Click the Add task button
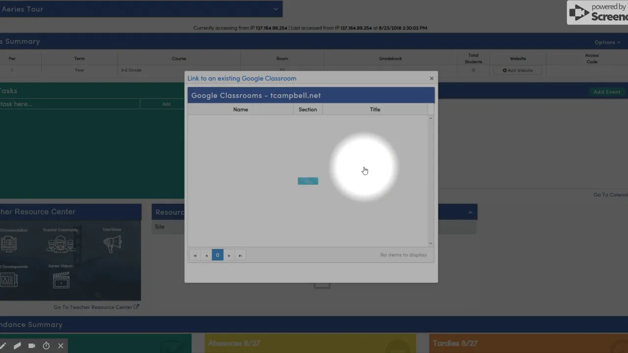This screenshot has width=628, height=353. (x=166, y=104)
